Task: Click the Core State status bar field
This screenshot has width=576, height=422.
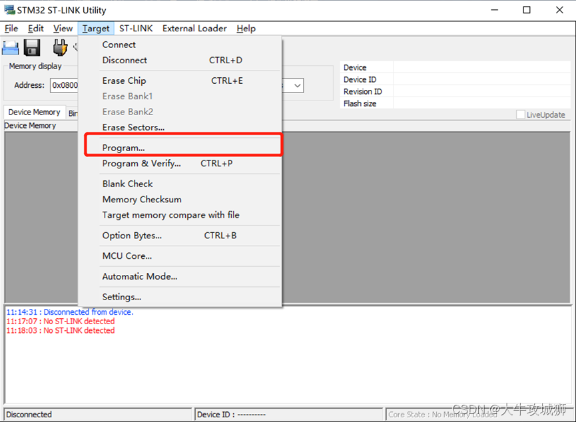Action: pos(479,414)
